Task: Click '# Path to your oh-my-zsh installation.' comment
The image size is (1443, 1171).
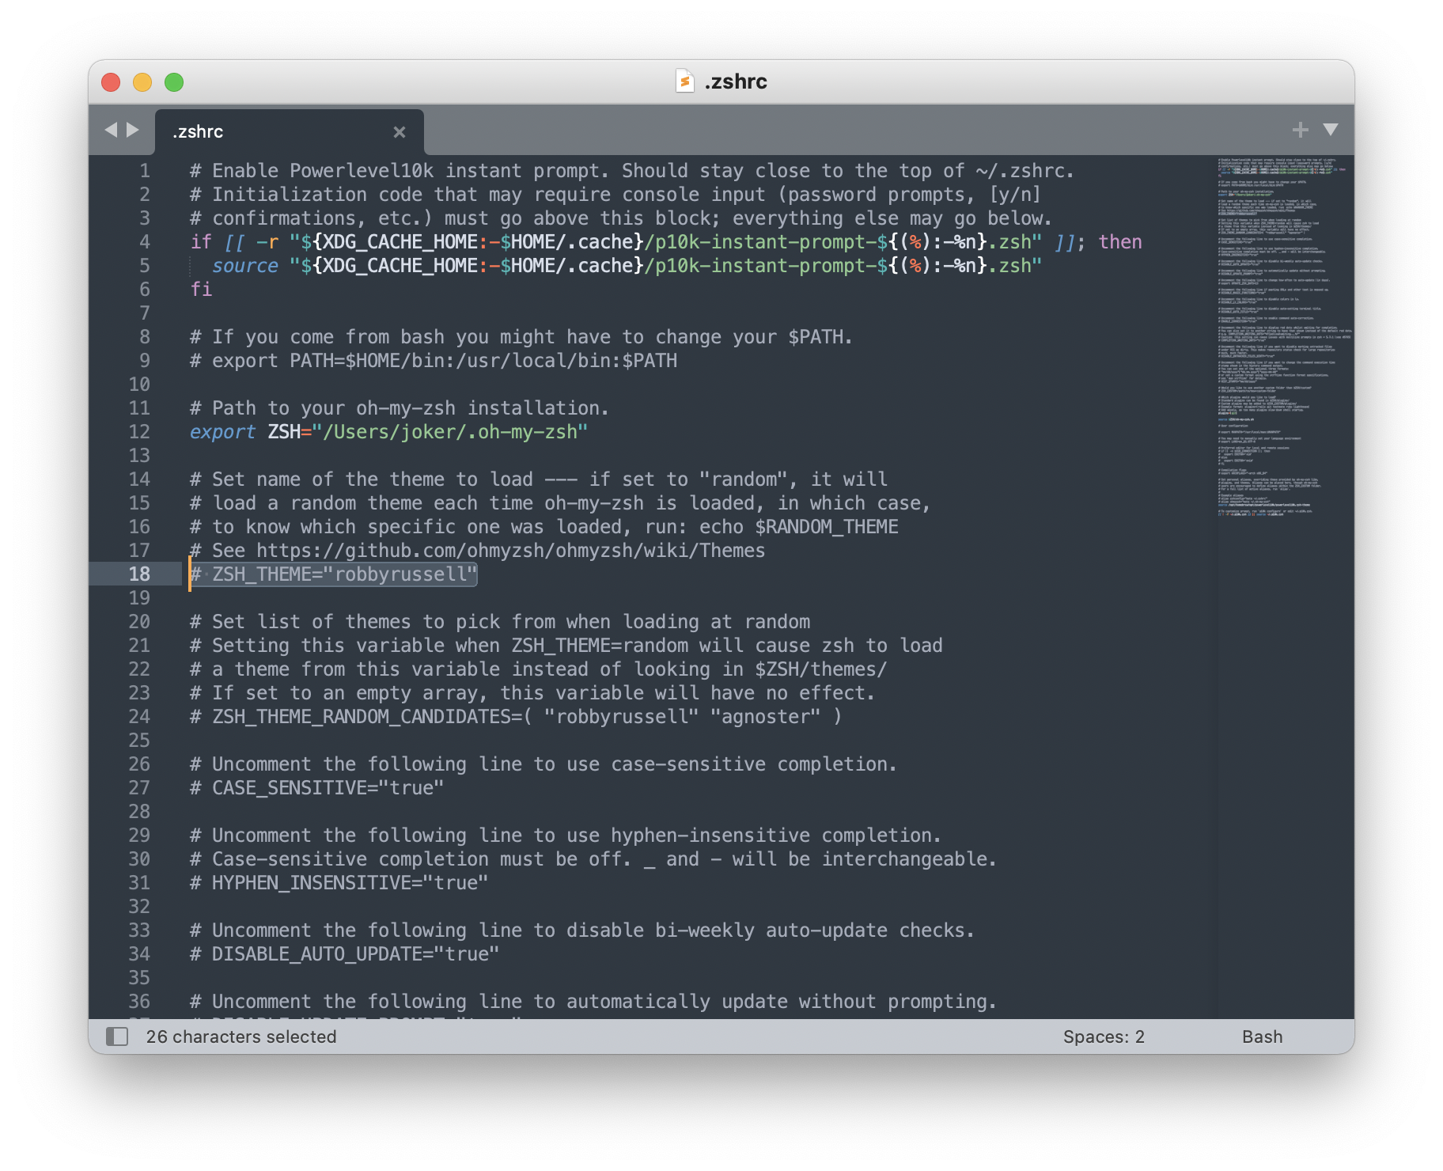Action: tap(400, 408)
